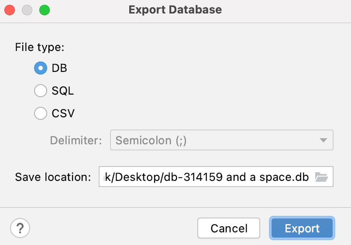Focus the Save location path field
Screen dimensions: 351x245
(x=206, y=177)
